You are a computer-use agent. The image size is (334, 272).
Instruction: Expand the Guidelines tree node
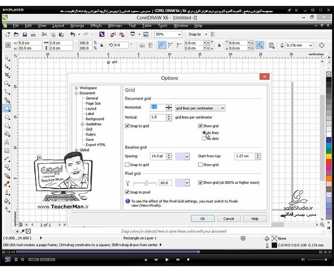[x=82, y=124]
